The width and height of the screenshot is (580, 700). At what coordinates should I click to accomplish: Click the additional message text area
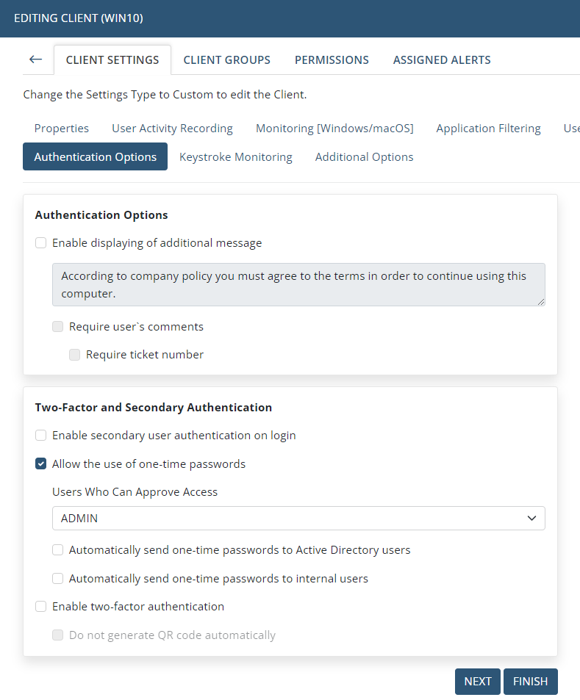coord(298,284)
